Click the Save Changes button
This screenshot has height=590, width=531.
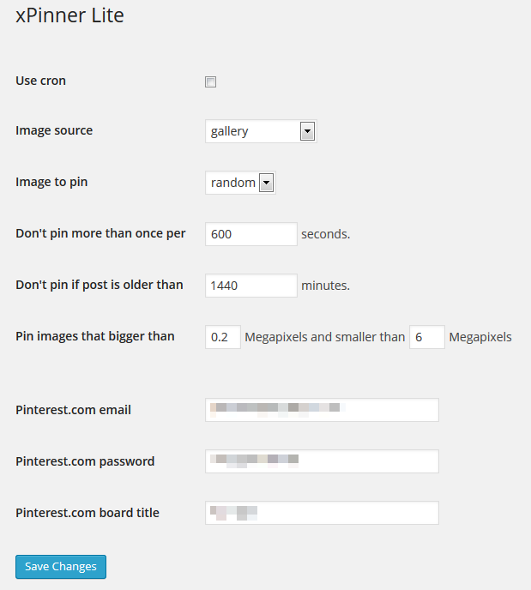[x=61, y=567]
